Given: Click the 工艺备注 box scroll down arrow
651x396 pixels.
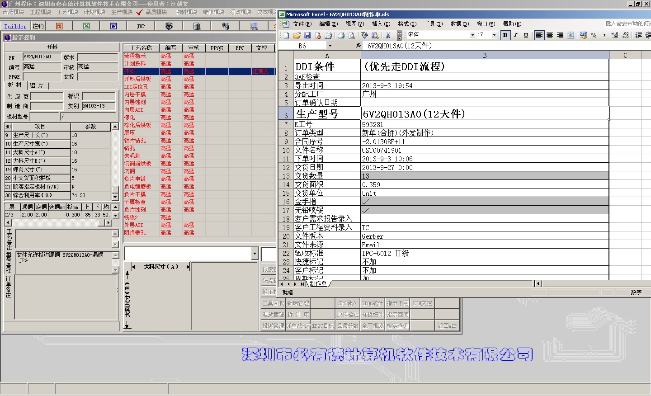Looking at the screenshot, I should (x=115, y=245).
